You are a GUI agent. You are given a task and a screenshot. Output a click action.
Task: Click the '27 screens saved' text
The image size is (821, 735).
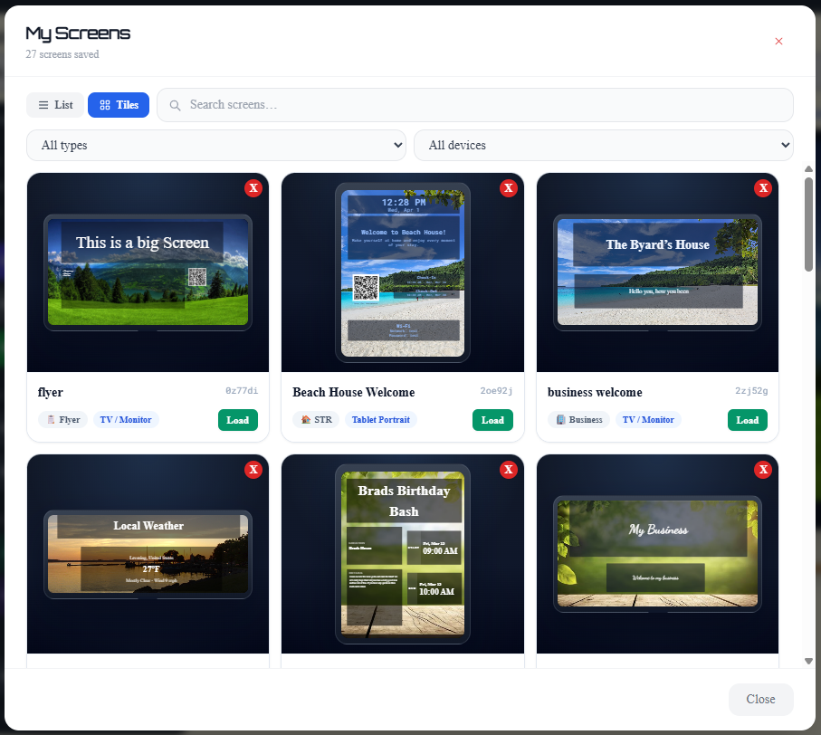pos(62,54)
